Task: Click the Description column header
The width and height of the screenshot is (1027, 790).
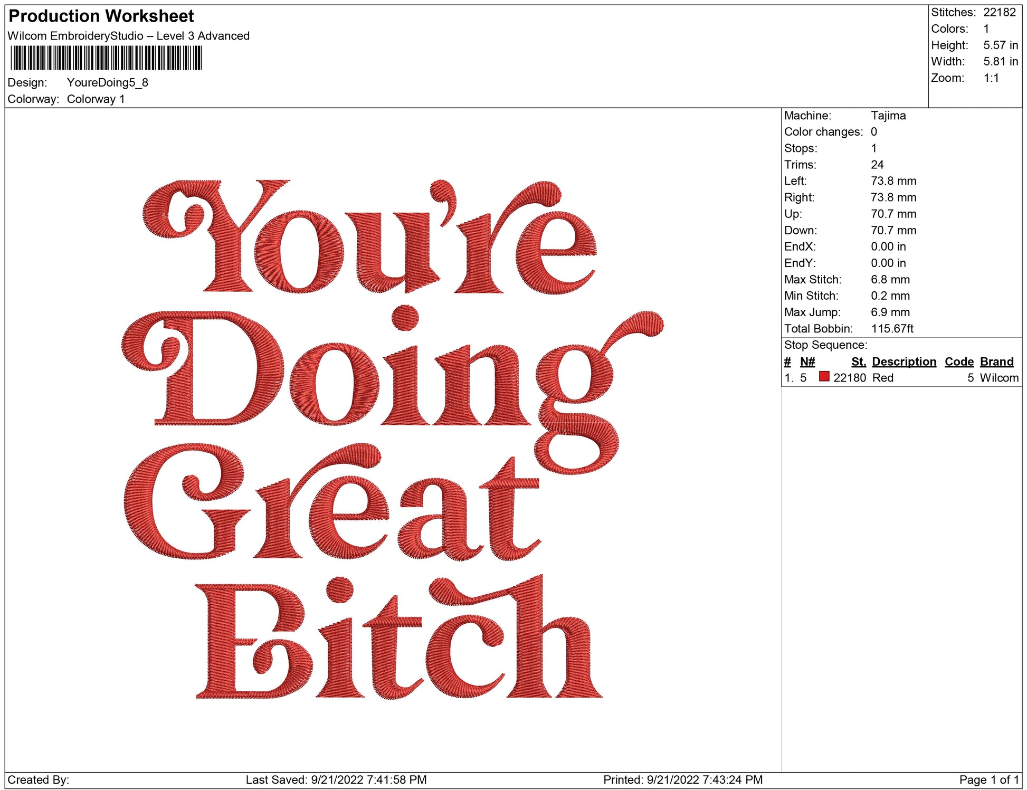Action: pos(904,361)
